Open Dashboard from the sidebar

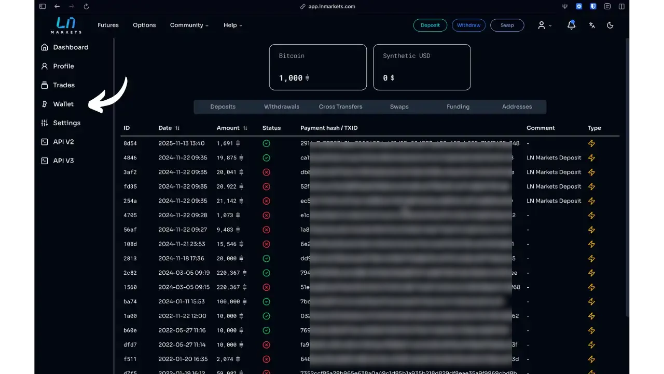pos(70,47)
